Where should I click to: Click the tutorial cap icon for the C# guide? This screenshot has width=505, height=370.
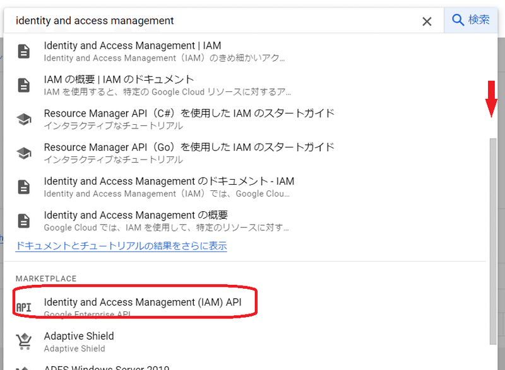24,119
